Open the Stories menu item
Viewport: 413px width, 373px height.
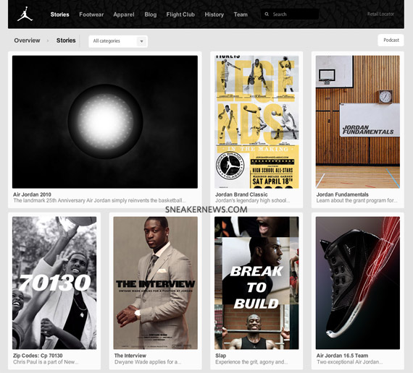pos(60,14)
